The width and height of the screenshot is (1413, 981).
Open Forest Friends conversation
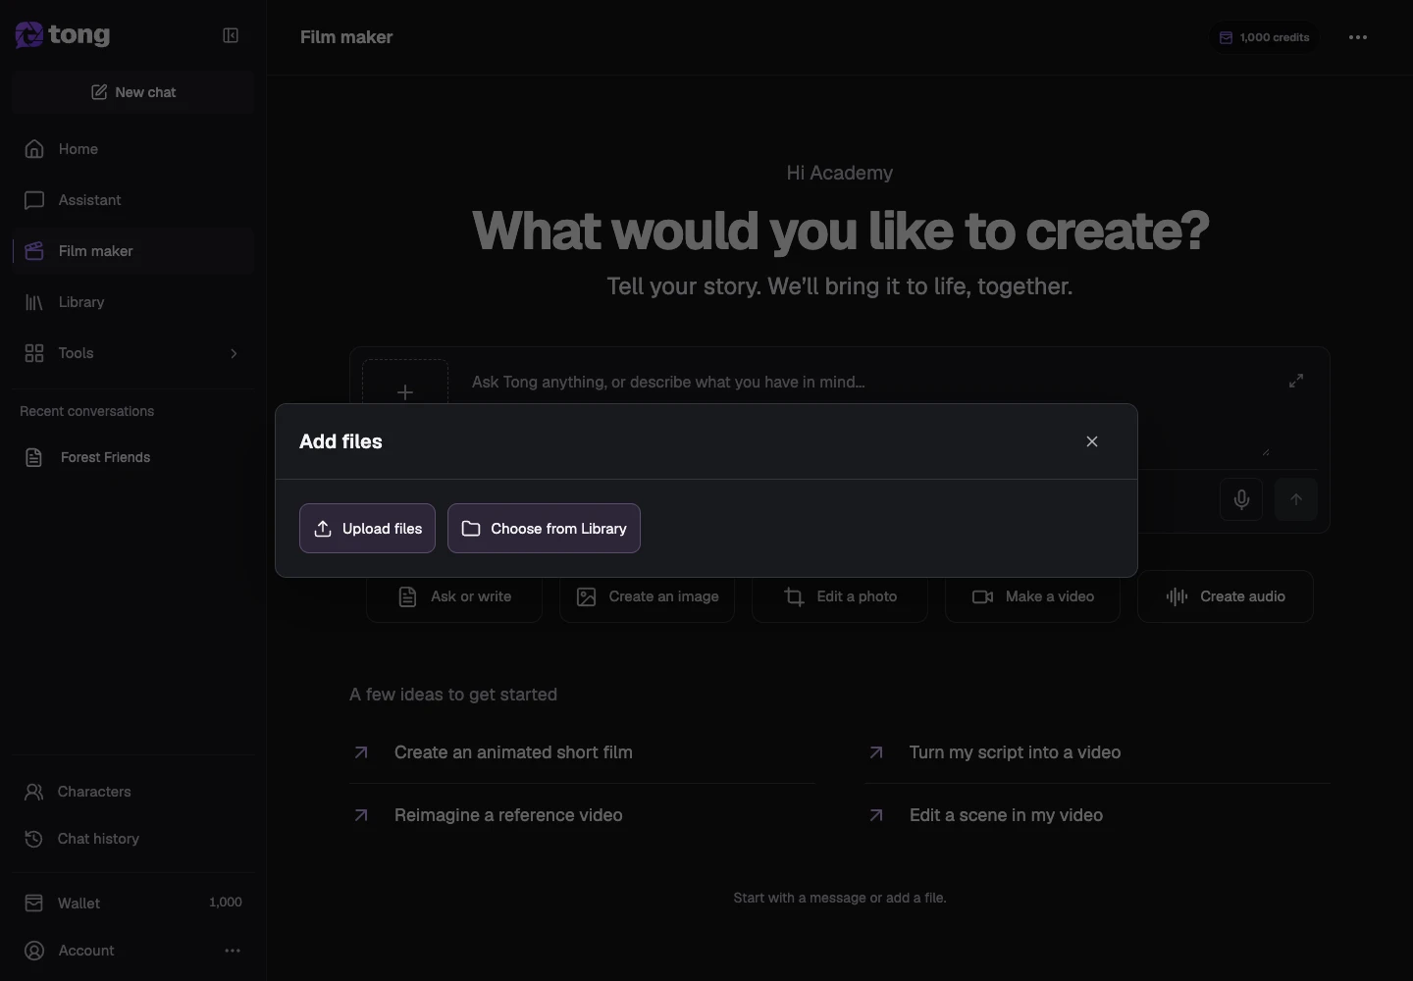point(133,457)
